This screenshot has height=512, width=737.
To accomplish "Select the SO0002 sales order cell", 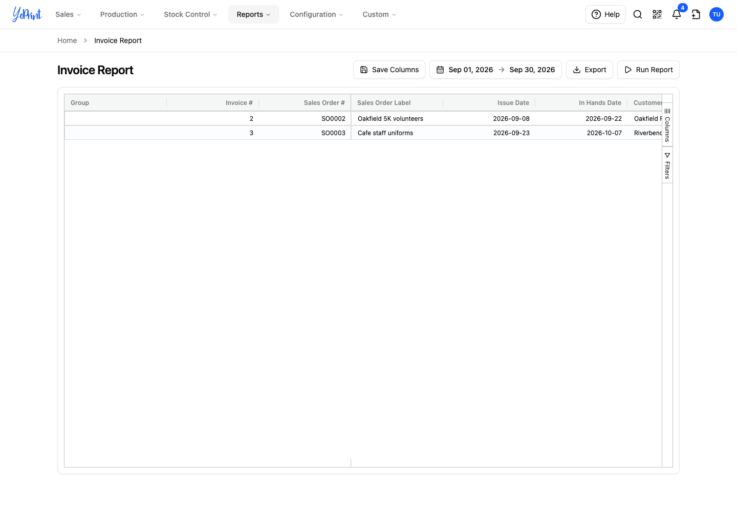I will coord(305,119).
